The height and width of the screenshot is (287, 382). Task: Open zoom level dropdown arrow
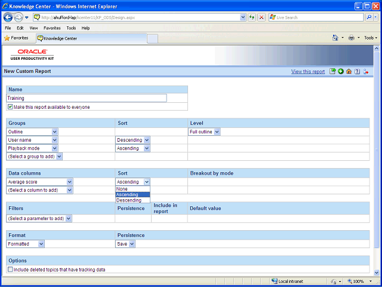click(371, 281)
